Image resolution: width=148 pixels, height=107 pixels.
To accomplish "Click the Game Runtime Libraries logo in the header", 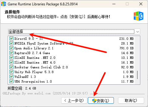I will pos(139,16).
